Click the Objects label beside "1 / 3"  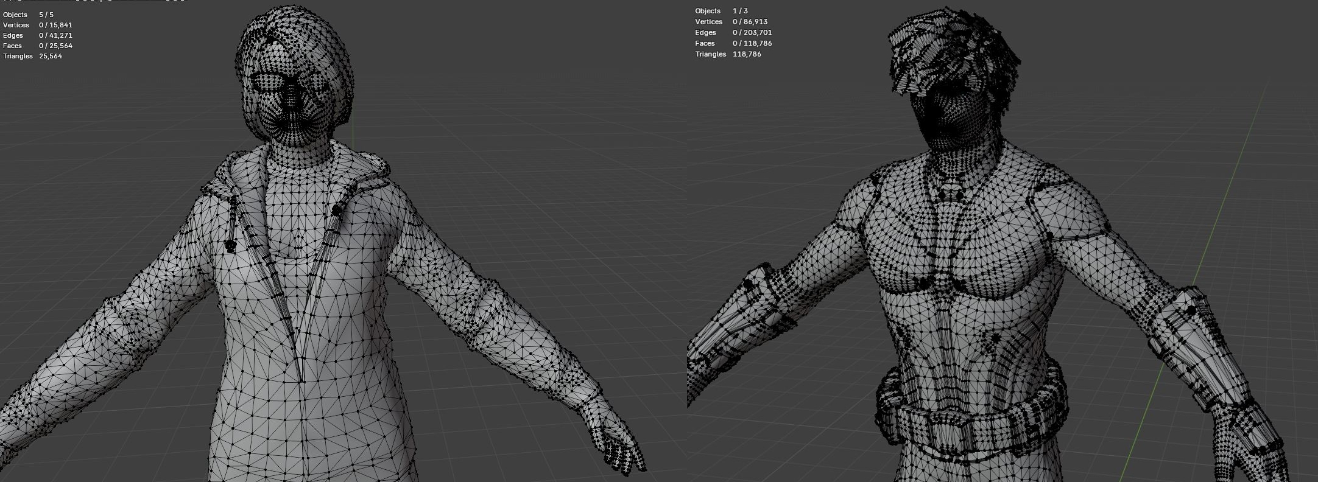pos(708,11)
